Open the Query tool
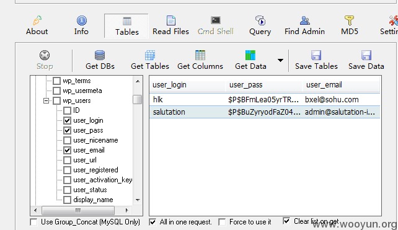The width and height of the screenshot is (398, 230). tap(260, 25)
